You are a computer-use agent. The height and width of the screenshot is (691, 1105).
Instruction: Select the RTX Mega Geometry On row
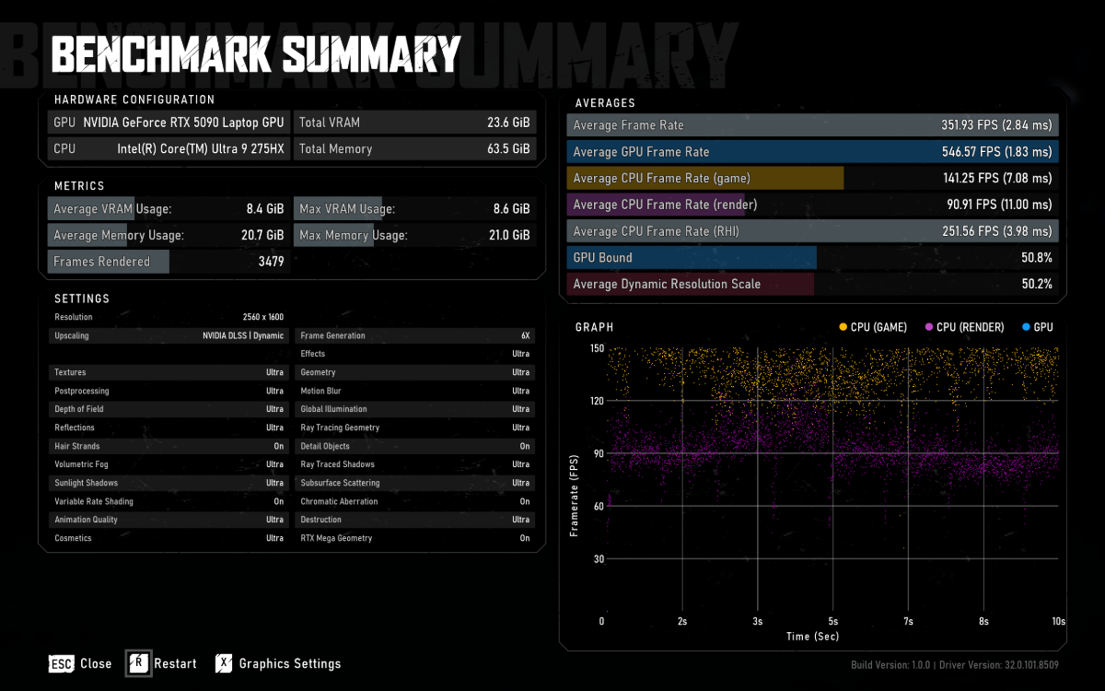[x=414, y=538]
